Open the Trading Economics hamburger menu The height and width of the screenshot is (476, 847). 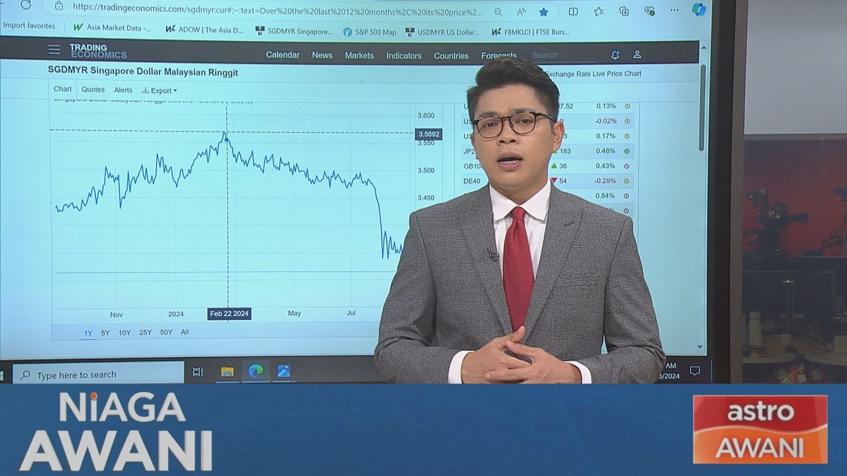(x=54, y=50)
